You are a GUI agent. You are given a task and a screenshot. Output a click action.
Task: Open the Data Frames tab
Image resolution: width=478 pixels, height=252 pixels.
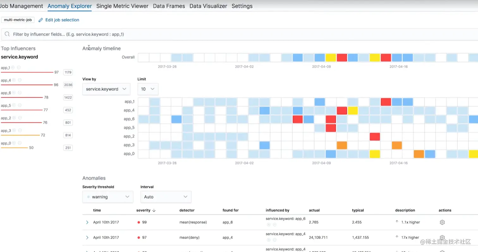169,6
